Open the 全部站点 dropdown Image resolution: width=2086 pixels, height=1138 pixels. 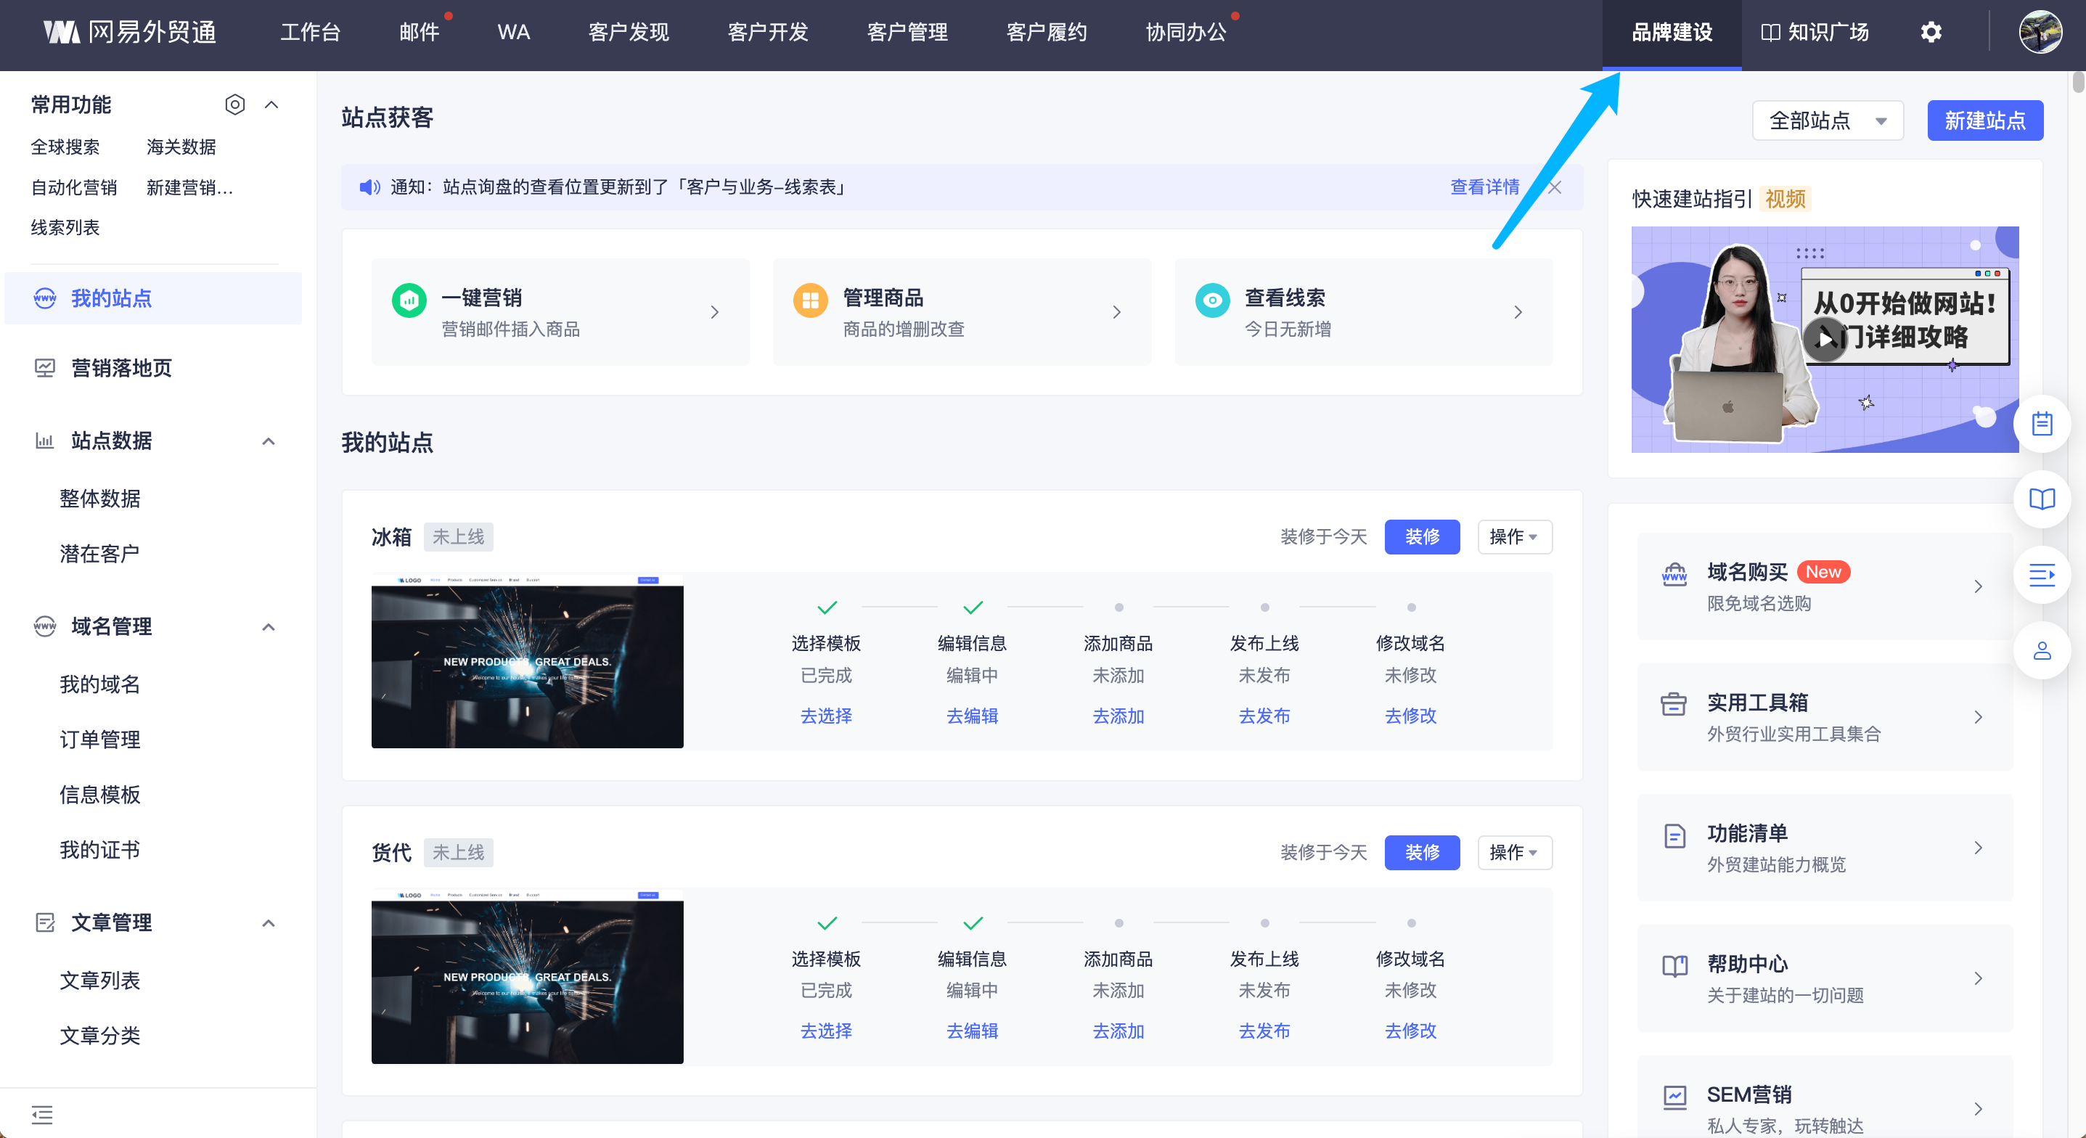point(1827,120)
